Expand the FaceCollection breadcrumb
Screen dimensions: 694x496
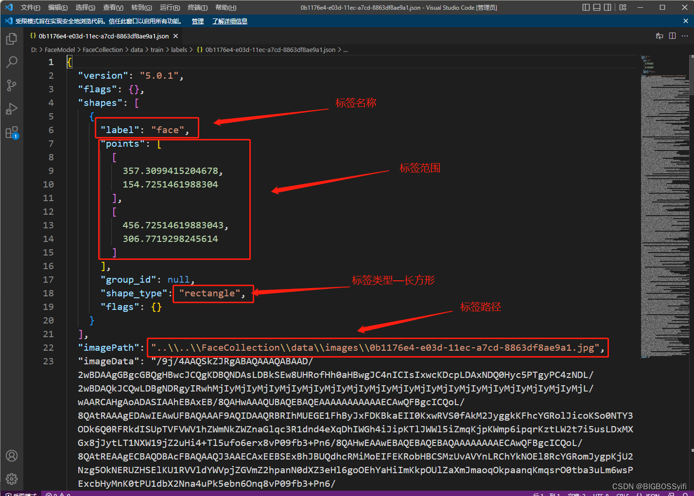[103, 50]
